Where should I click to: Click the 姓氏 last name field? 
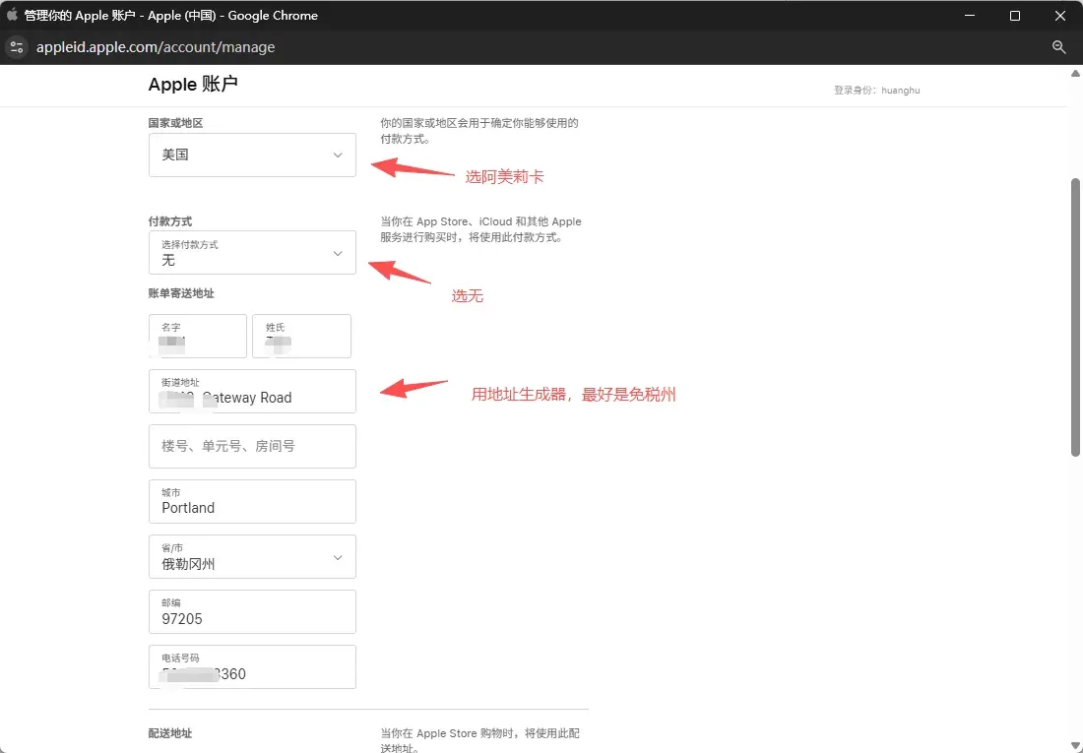(302, 337)
